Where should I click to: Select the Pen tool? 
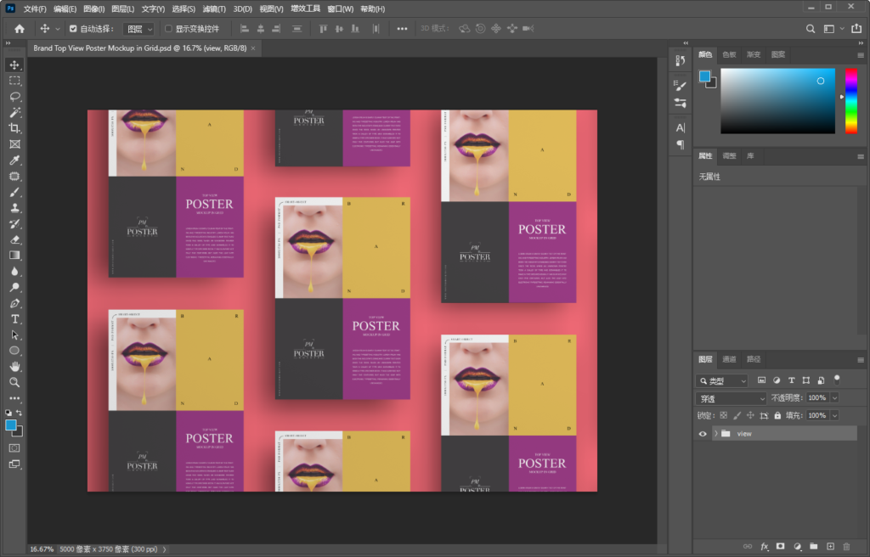14,303
